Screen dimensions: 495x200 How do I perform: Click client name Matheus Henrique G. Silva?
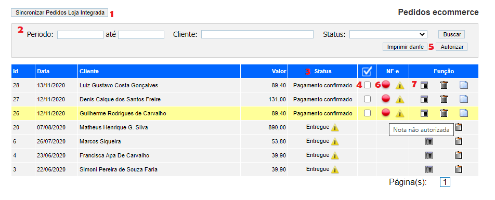coord(114,127)
